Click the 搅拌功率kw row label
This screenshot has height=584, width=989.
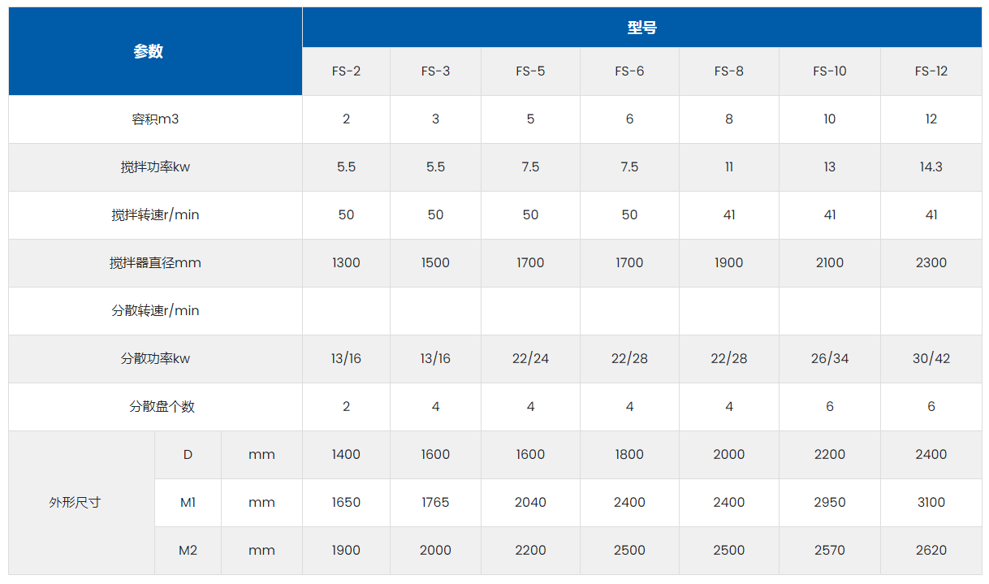(x=155, y=167)
